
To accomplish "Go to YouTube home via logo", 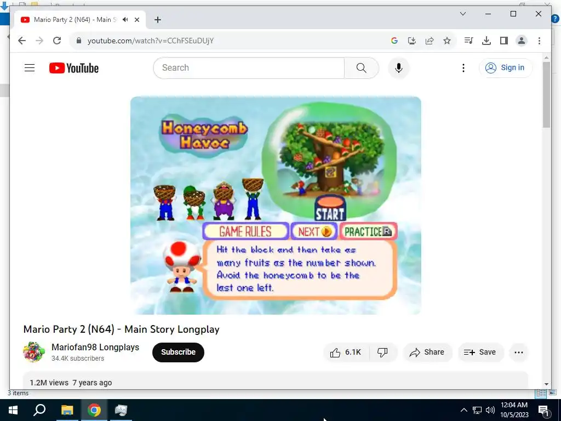I will point(74,68).
